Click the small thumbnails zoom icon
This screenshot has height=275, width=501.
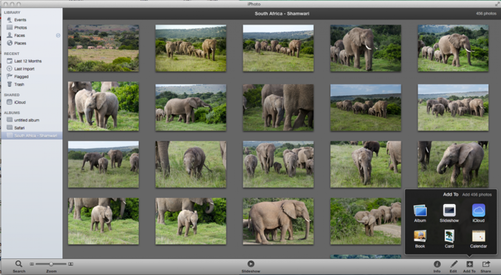tap(32, 264)
